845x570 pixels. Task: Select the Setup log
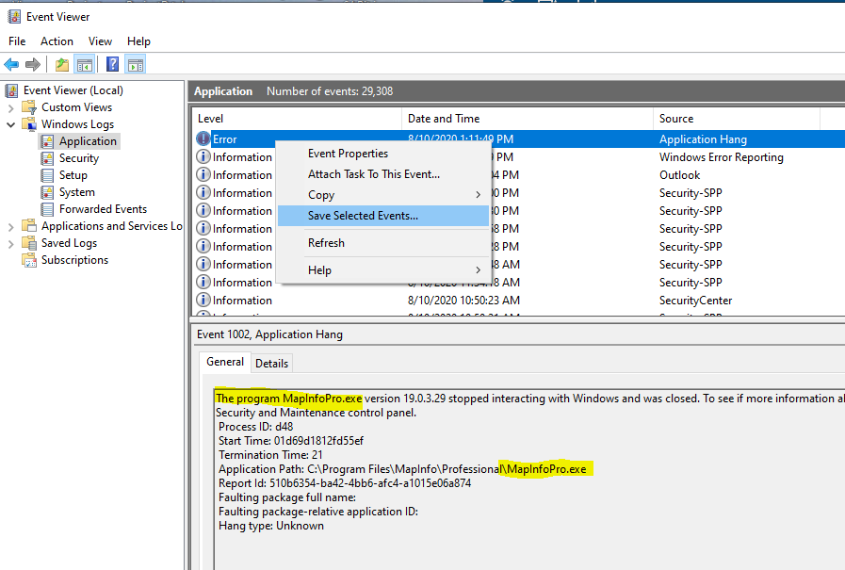[x=73, y=175]
